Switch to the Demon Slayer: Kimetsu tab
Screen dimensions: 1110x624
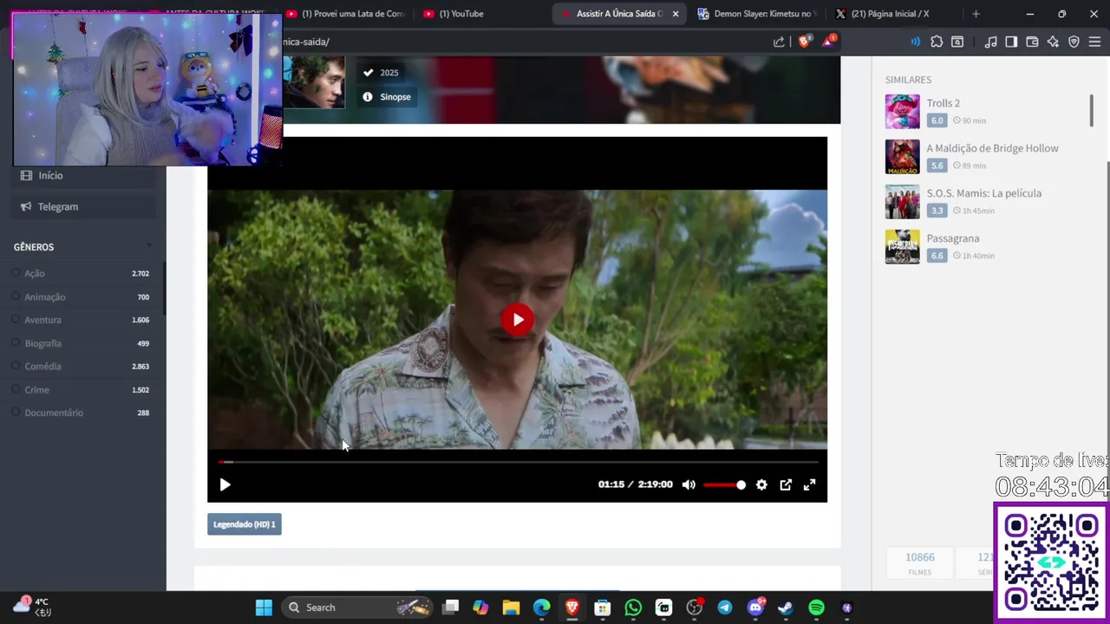756,14
